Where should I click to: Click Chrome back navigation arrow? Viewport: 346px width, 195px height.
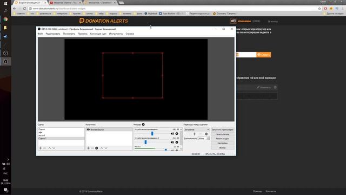tap(15, 9)
